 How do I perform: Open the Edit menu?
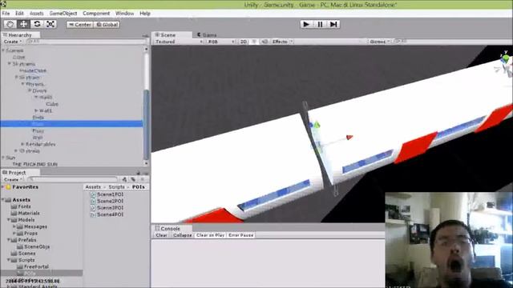tap(19, 14)
